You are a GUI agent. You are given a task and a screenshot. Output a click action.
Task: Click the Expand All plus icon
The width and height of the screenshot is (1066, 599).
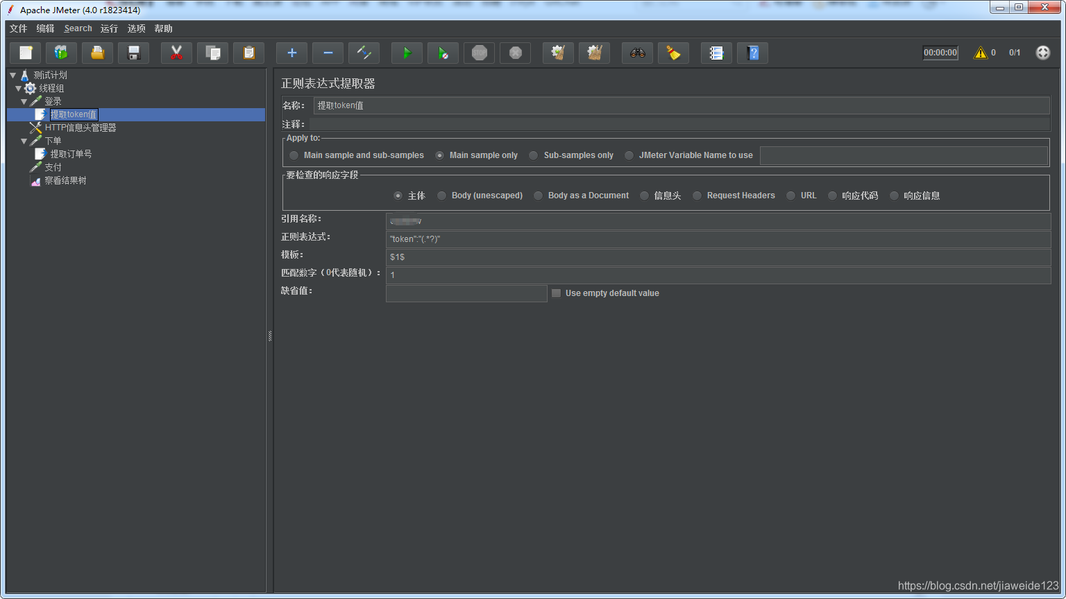click(x=292, y=53)
